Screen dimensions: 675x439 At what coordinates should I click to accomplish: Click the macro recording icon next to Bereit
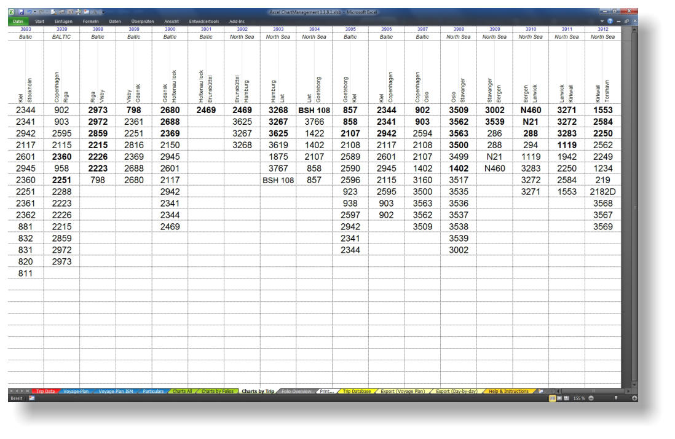coord(32,398)
